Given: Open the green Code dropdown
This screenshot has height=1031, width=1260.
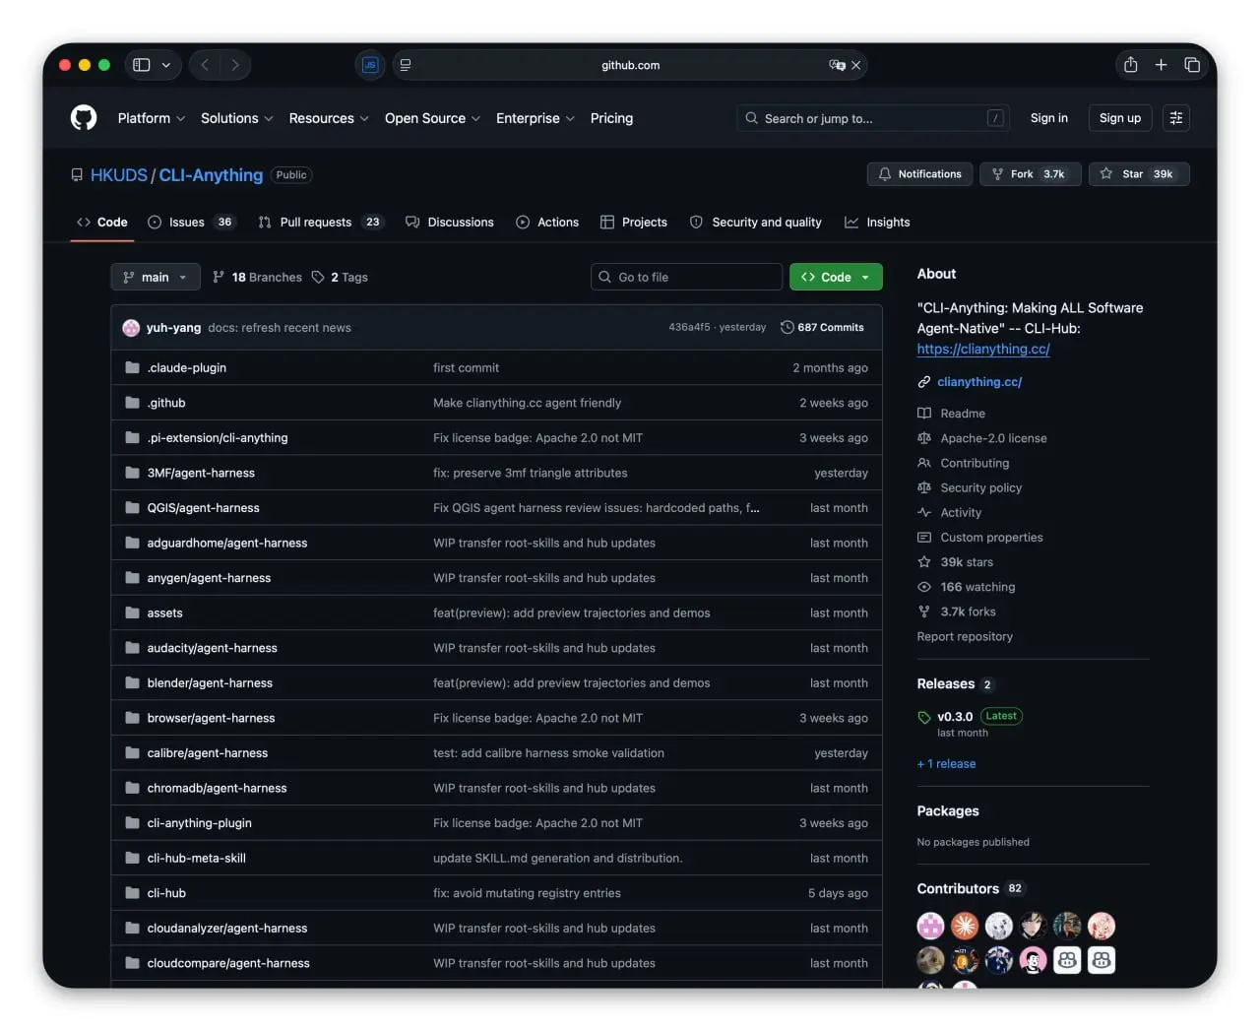Looking at the screenshot, I should (836, 278).
